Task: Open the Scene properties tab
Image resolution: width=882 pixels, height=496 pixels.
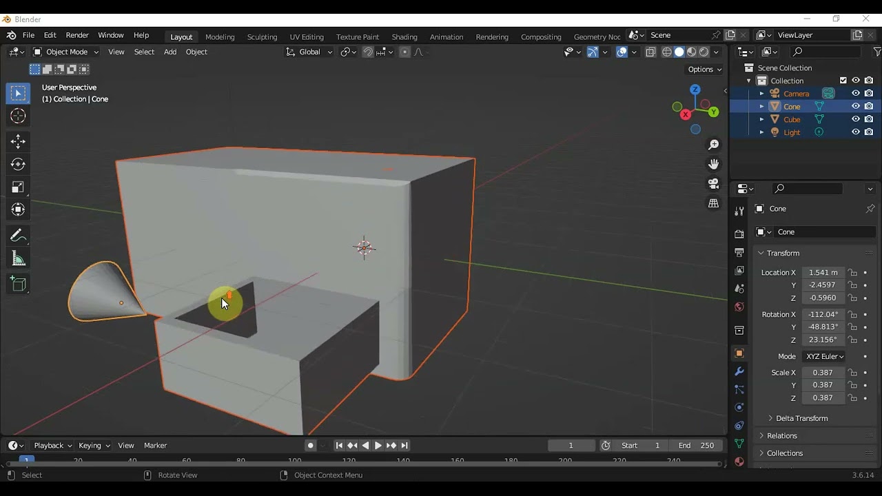Action: (739, 289)
